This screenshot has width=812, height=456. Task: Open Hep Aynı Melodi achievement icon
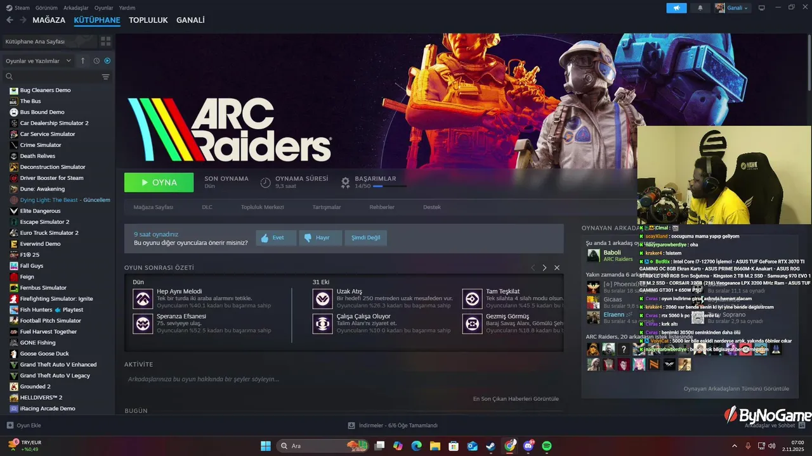(143, 298)
